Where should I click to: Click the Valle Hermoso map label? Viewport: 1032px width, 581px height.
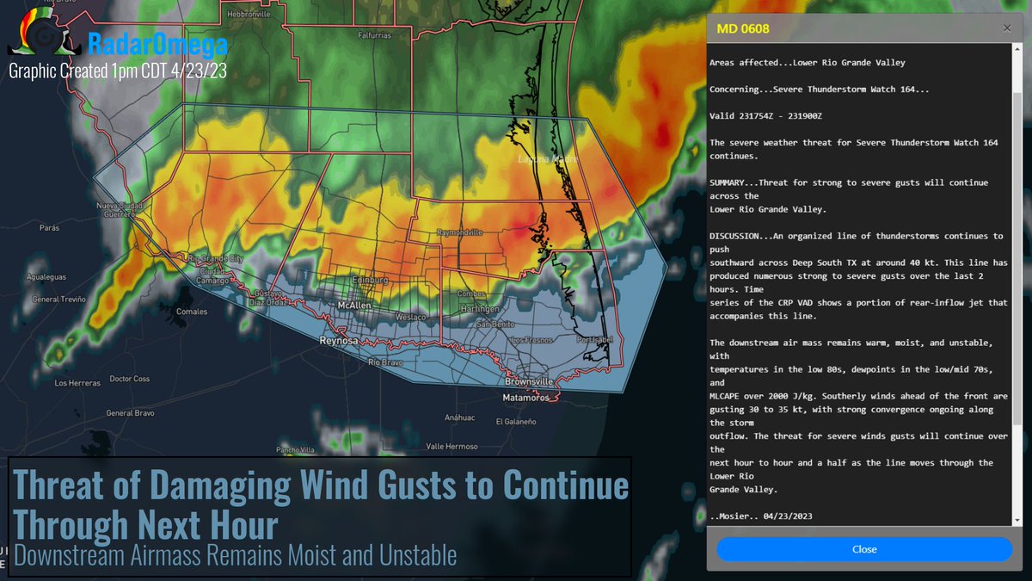(451, 446)
